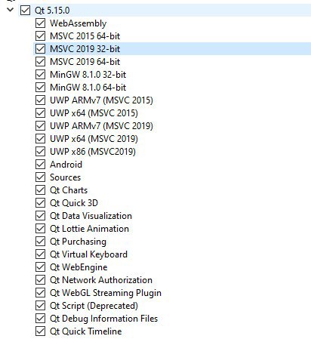Untick the Android component checkbox
This screenshot has width=311, height=339.
pos(40,165)
